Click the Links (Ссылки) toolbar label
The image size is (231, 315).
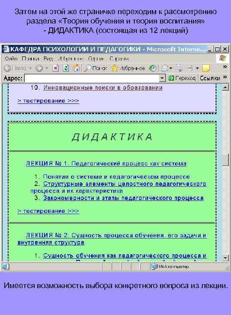210,78
